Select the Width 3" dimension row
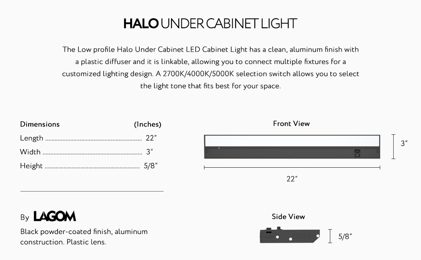This screenshot has width=421, height=260. tap(87, 152)
